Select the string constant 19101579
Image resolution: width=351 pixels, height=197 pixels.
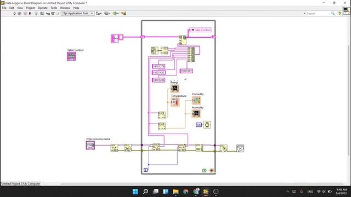(158, 66)
